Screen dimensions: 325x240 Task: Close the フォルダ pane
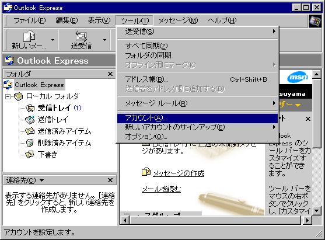coord(110,74)
